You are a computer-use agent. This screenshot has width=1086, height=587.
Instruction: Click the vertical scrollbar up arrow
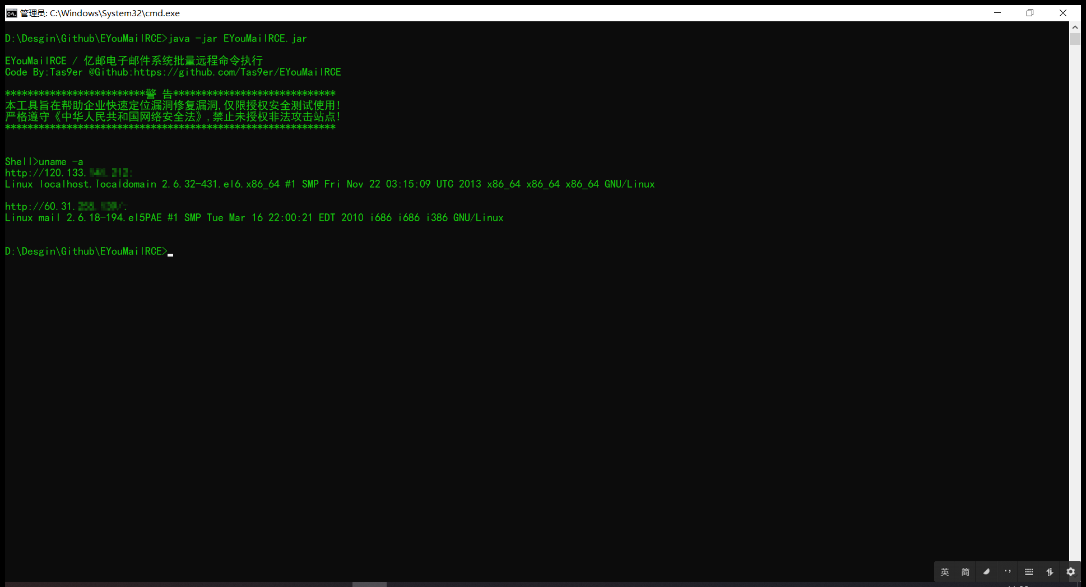(1075, 27)
